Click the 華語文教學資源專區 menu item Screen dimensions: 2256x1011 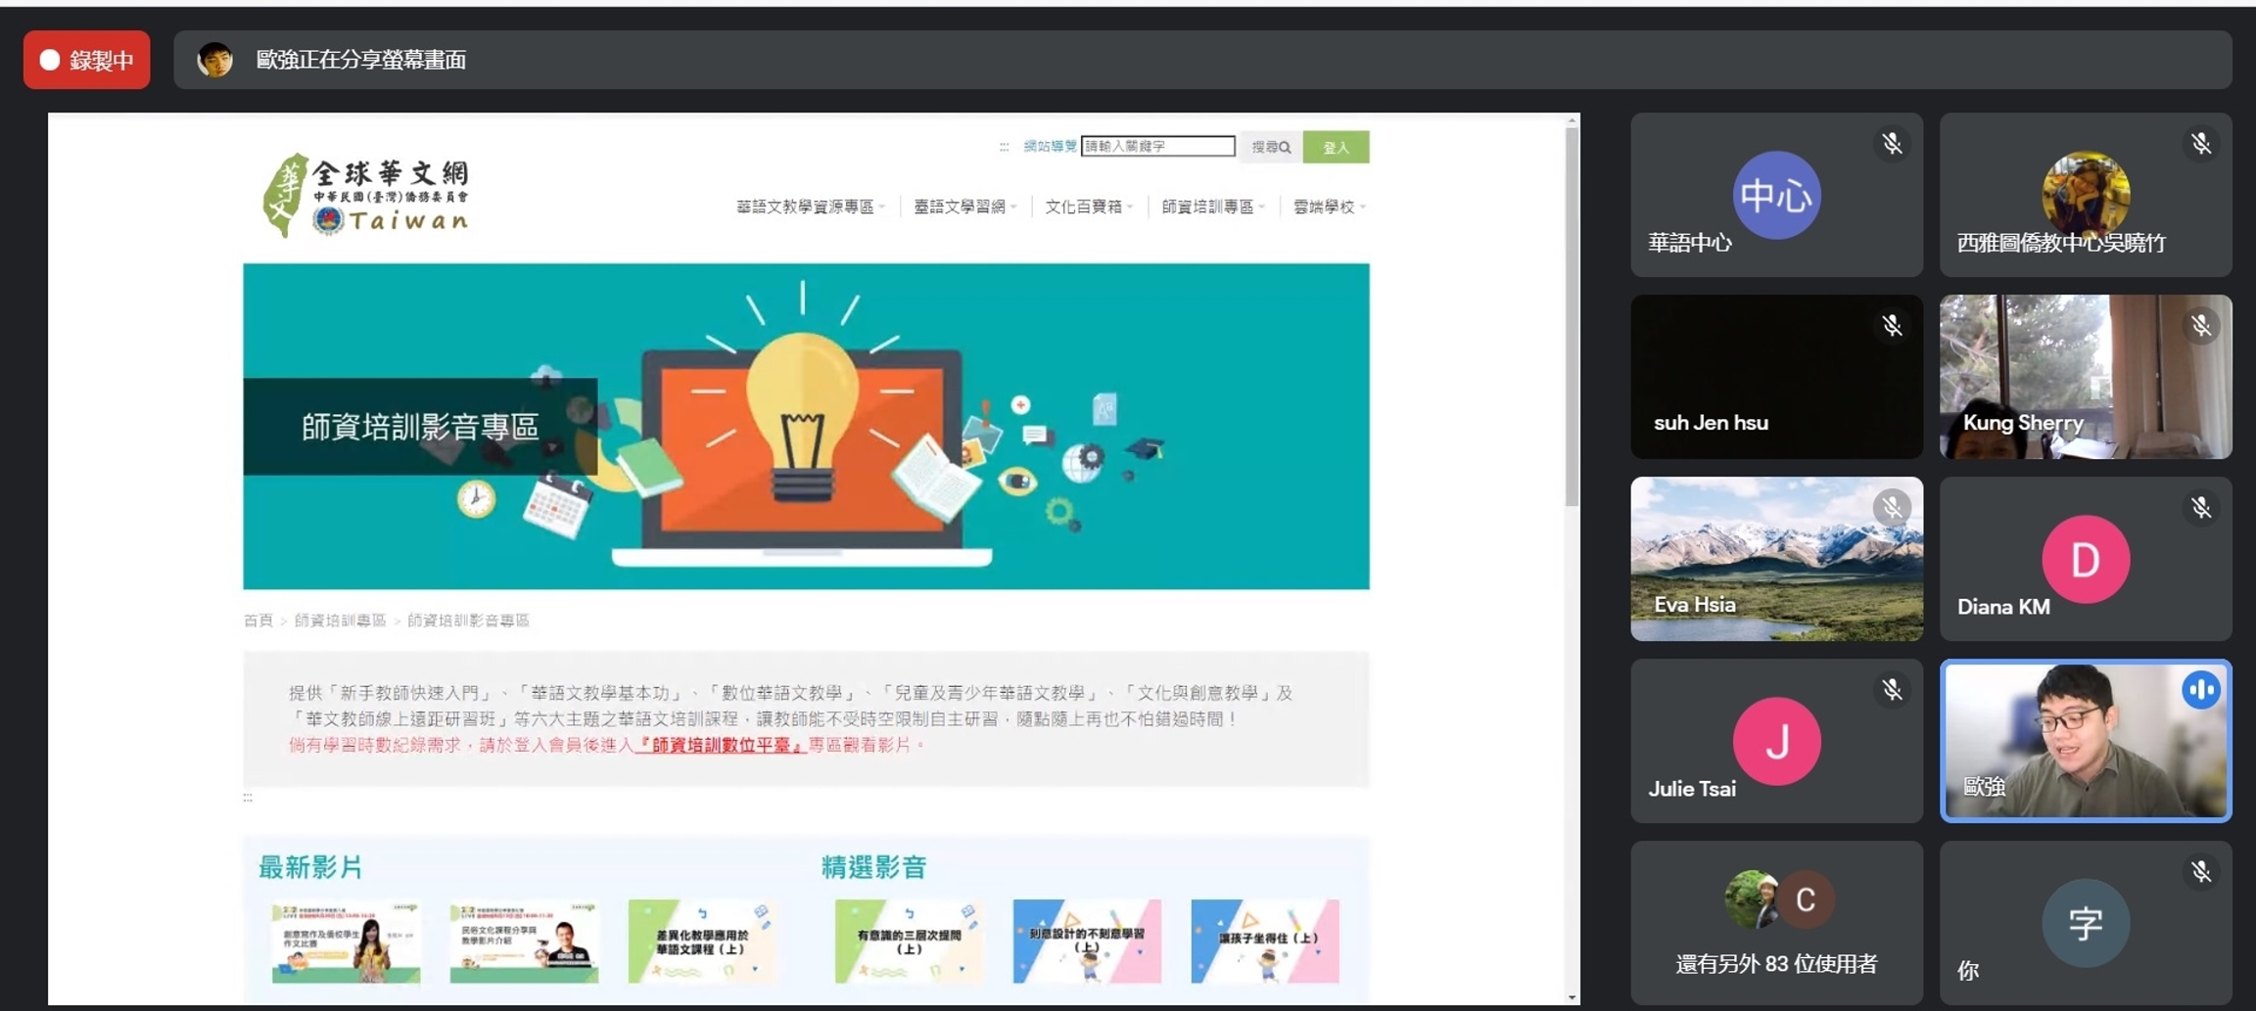[806, 207]
